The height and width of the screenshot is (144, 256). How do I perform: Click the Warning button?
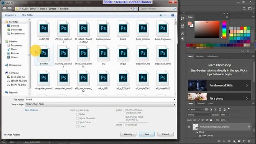click(x=128, y=134)
